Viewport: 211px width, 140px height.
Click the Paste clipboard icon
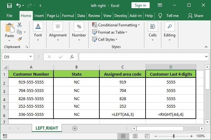[10, 28]
